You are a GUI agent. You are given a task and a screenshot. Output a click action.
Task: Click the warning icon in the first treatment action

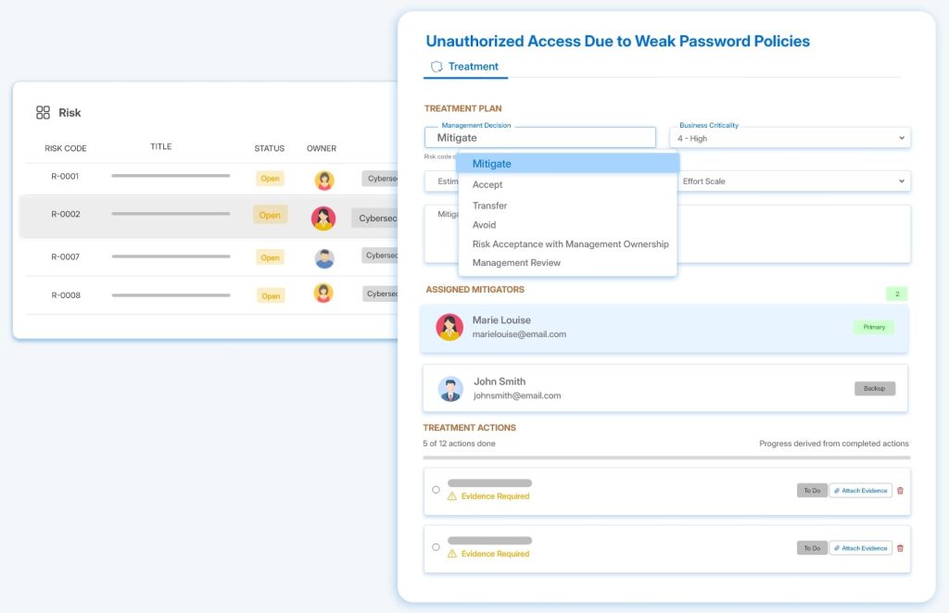point(452,496)
